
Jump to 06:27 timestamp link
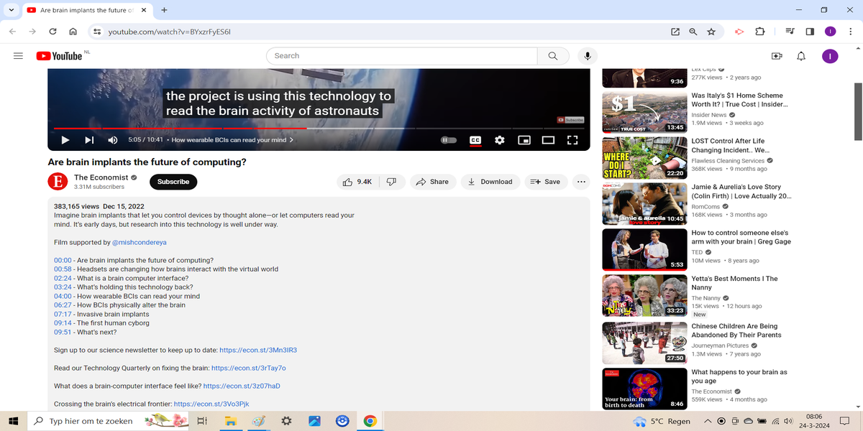[x=63, y=305]
